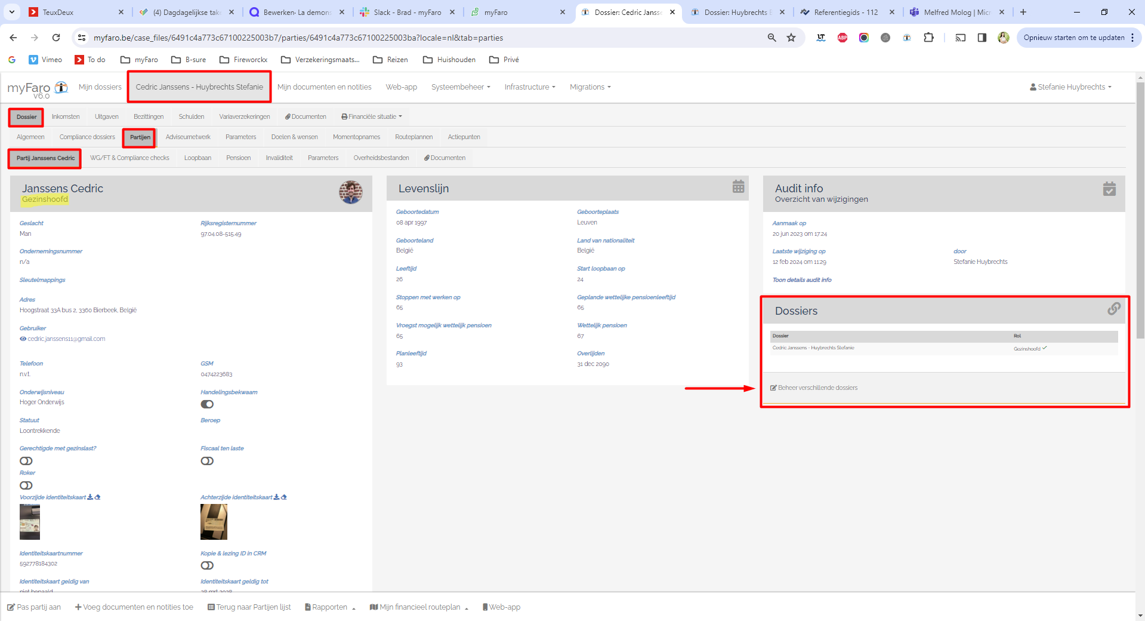Click the Adblock Plus extension icon
The width and height of the screenshot is (1145, 621).
coord(842,38)
